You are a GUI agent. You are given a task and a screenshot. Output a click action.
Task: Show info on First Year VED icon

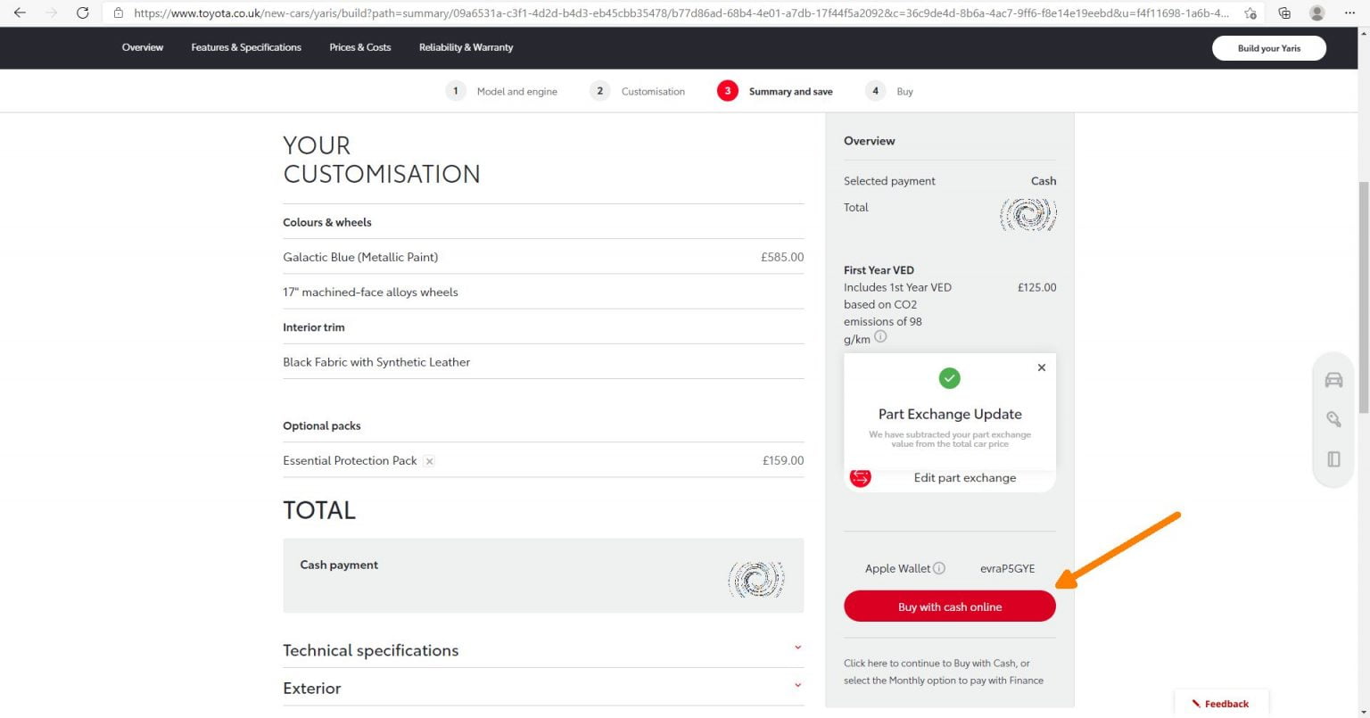click(880, 336)
